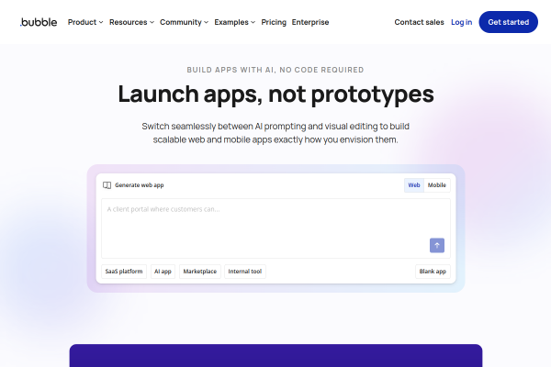Screen dimensions: 551x367
Task: Submit prompt with the up-arrow button
Action: click(437, 246)
